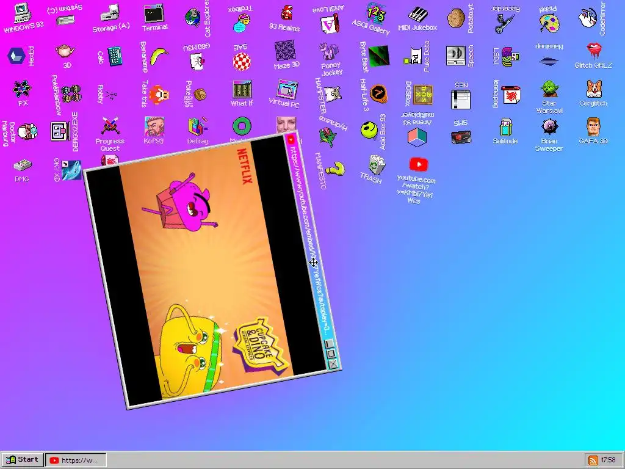Launch the Terminal icon
The height and width of the screenshot is (469, 625).
(x=154, y=15)
